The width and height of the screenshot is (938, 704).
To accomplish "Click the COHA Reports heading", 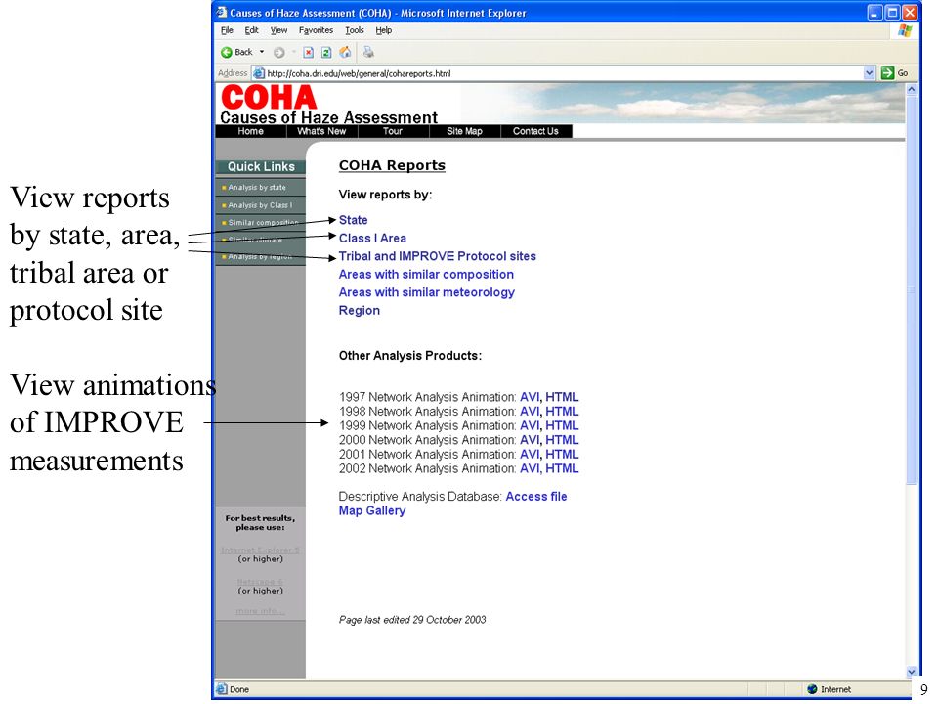I will pyautogui.click(x=392, y=165).
